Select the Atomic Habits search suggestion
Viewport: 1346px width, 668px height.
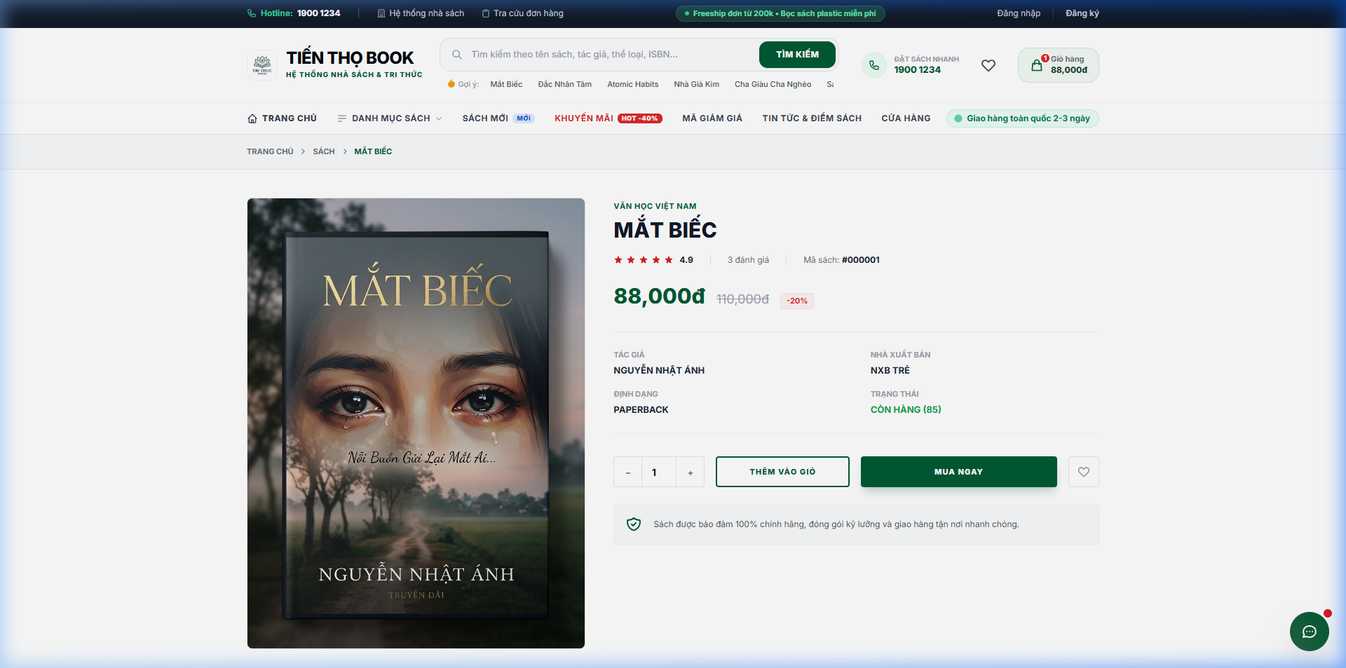coord(633,84)
